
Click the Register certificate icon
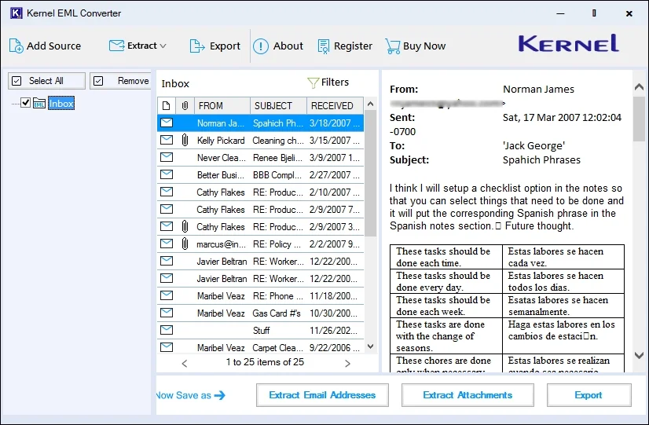click(324, 46)
